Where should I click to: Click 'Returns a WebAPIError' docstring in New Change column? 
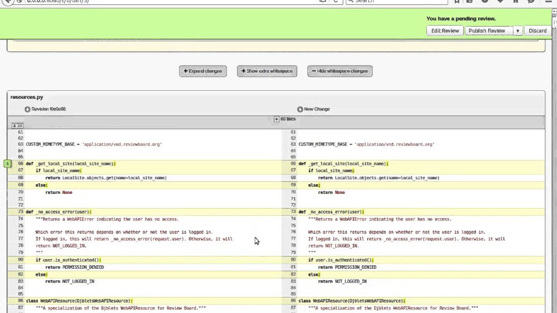tap(380, 219)
